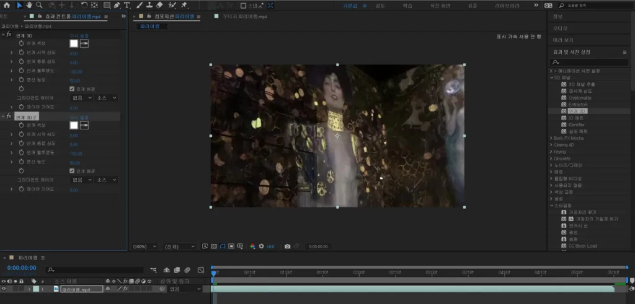
Task: Click the white 안개 색상 color swatch
Action: 74,44
